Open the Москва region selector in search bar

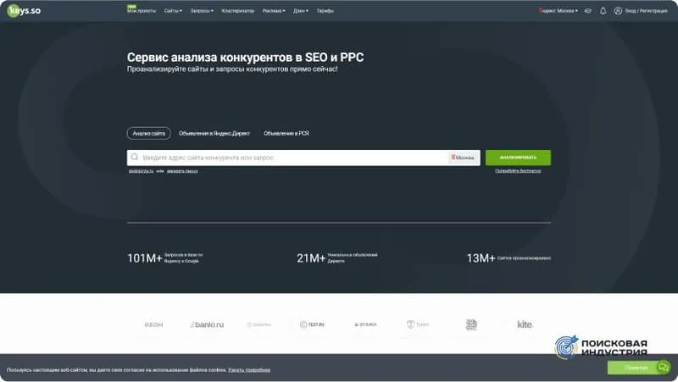tap(463, 158)
